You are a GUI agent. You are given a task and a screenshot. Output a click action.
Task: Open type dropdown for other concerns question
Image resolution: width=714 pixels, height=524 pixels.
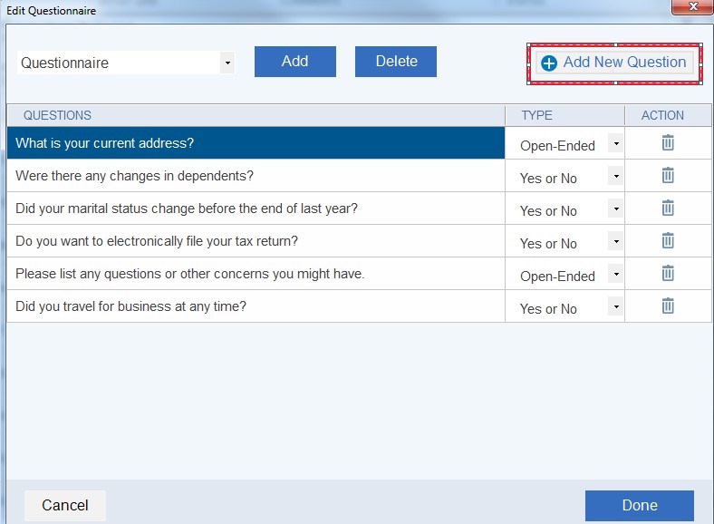click(615, 274)
